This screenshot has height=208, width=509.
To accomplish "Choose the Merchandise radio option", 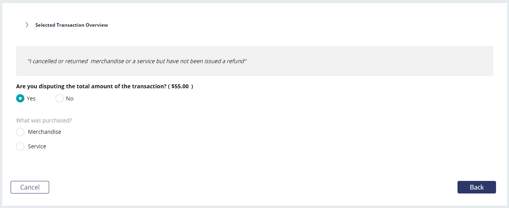I will (20, 132).
